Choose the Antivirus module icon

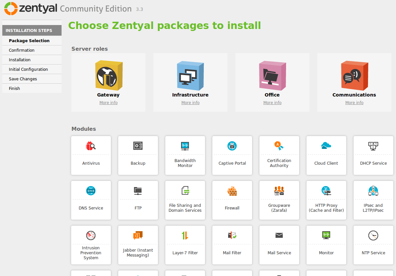[91, 146]
